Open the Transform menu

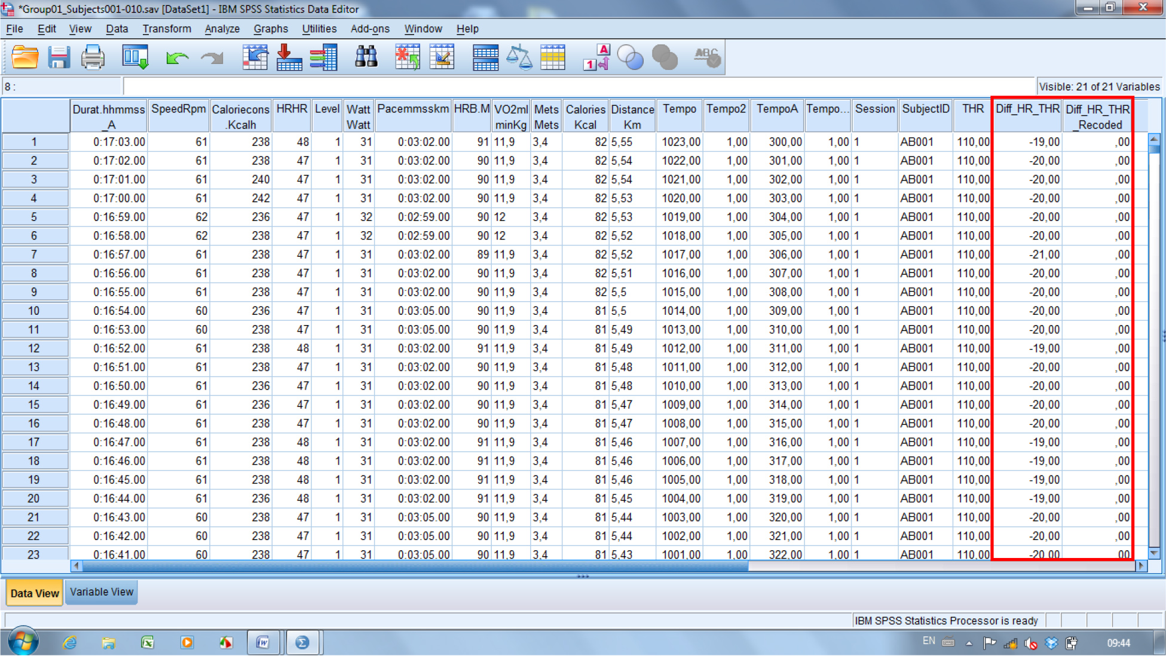pos(167,29)
